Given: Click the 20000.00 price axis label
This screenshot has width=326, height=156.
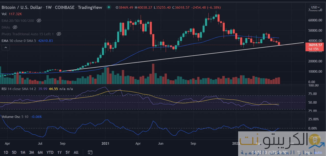Looking at the screenshot, I should click(x=315, y=61).
